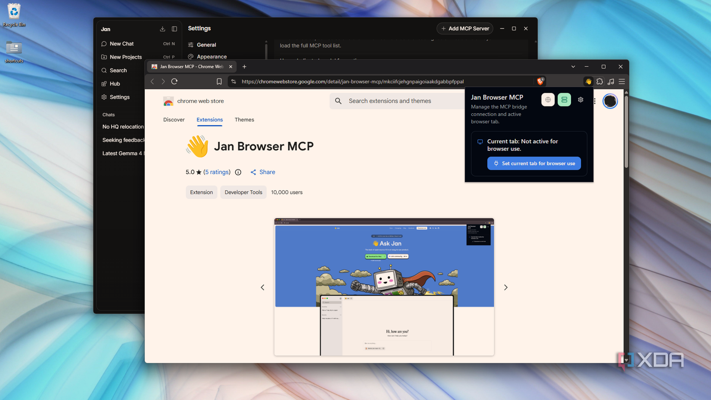Click the address bar URL

tap(352, 81)
